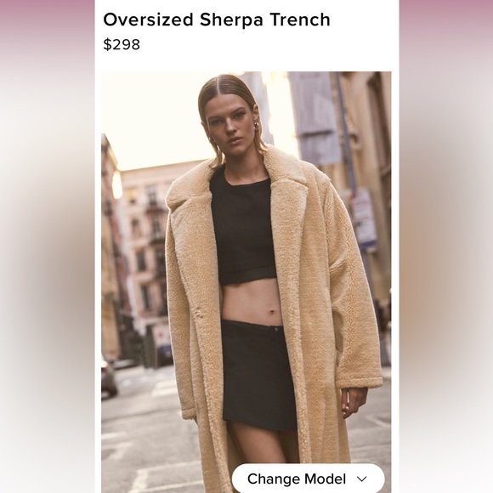This screenshot has height=493, width=493.
Task: Tap the black mini skirt in the photo
Action: (258, 374)
